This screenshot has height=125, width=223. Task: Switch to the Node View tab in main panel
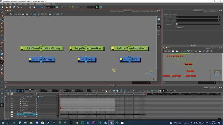tap(127, 11)
